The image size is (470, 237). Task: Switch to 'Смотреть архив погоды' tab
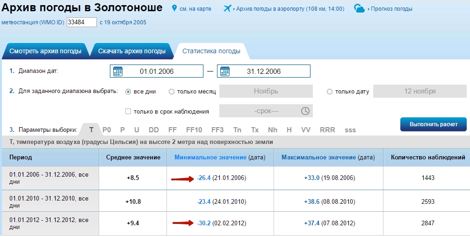click(x=45, y=51)
